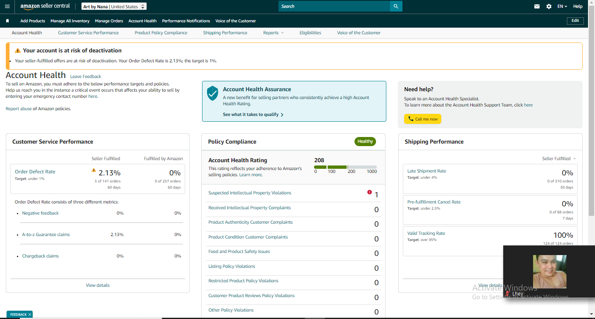Open the hamburger main menu
The height and width of the screenshot is (319, 595).
coord(7,6)
